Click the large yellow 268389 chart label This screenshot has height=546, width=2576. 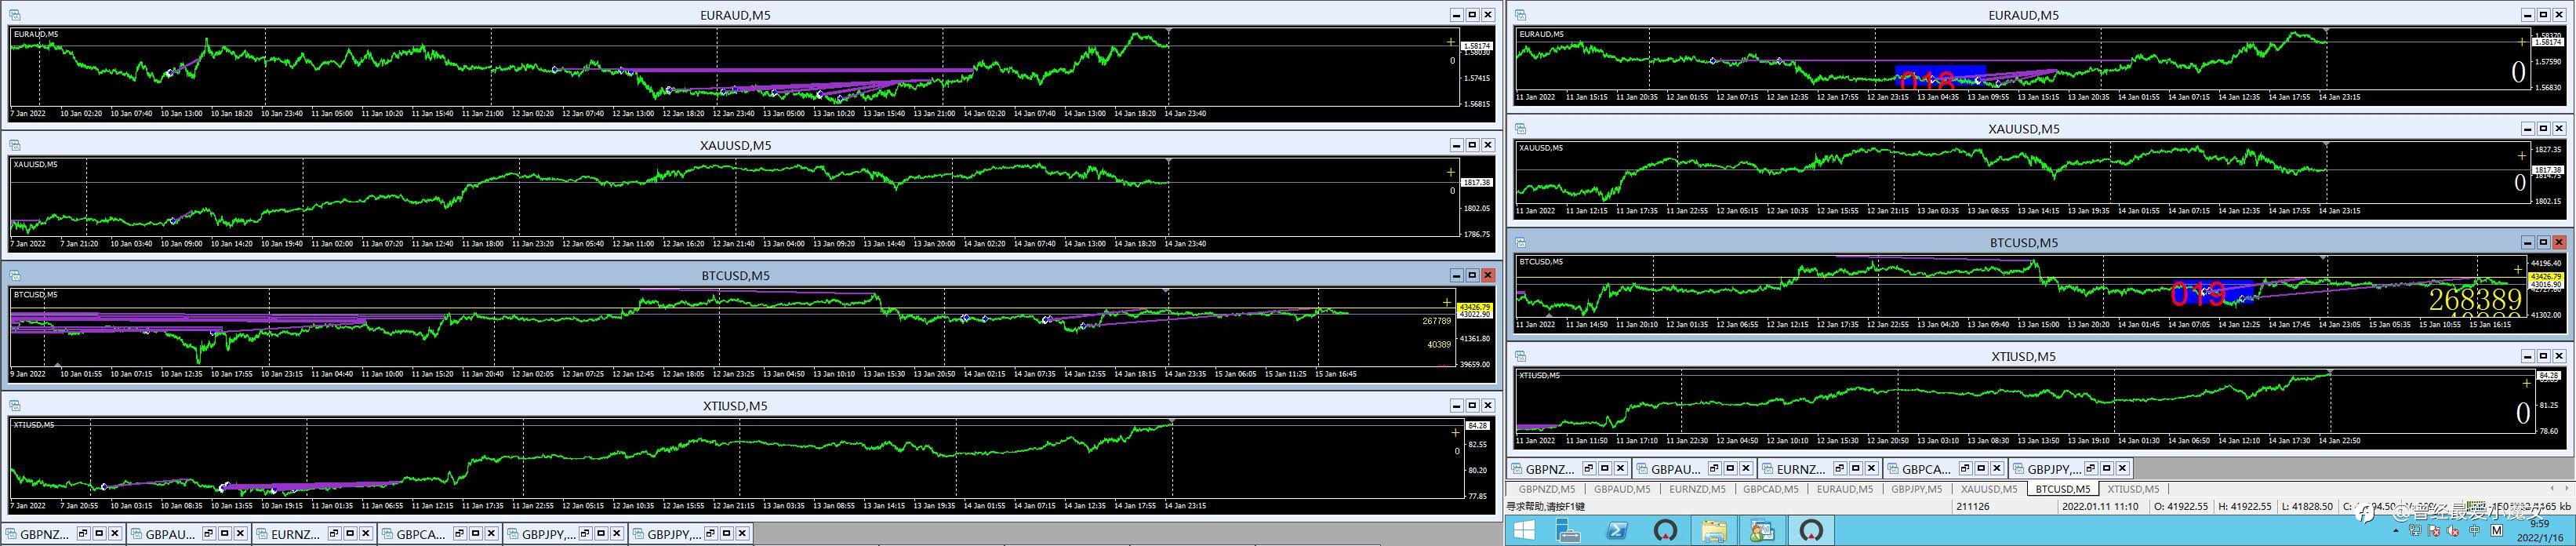(2476, 300)
